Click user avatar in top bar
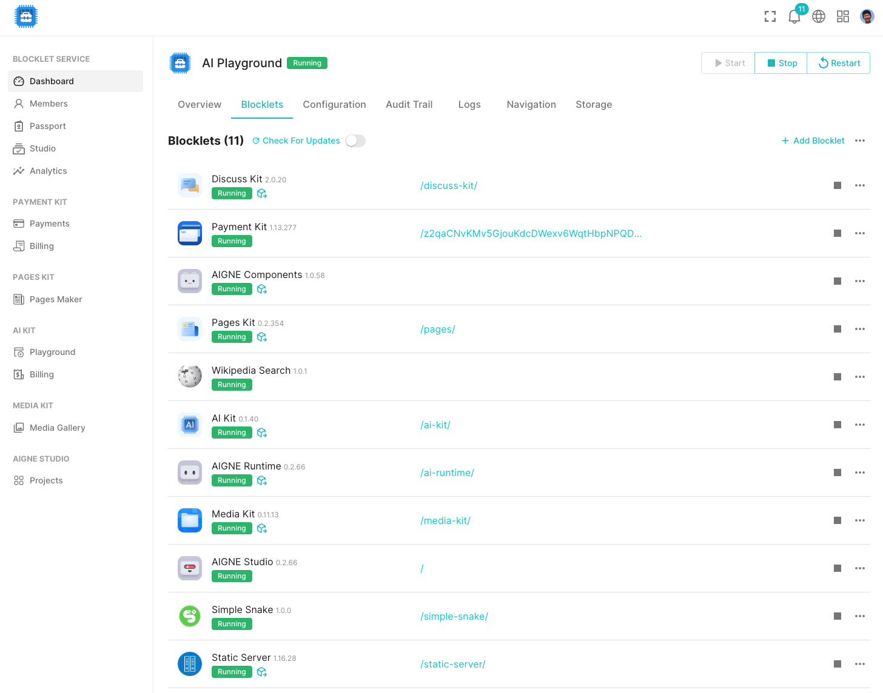Screen dimensions: 883x693 click(867, 17)
